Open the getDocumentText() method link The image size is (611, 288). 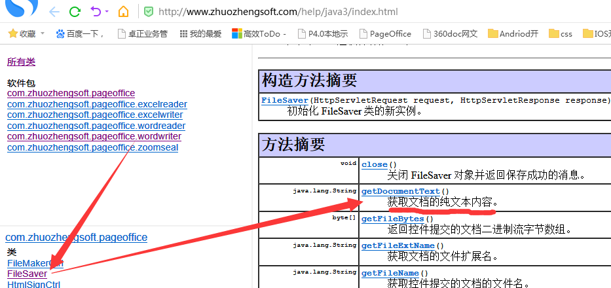tap(401, 191)
